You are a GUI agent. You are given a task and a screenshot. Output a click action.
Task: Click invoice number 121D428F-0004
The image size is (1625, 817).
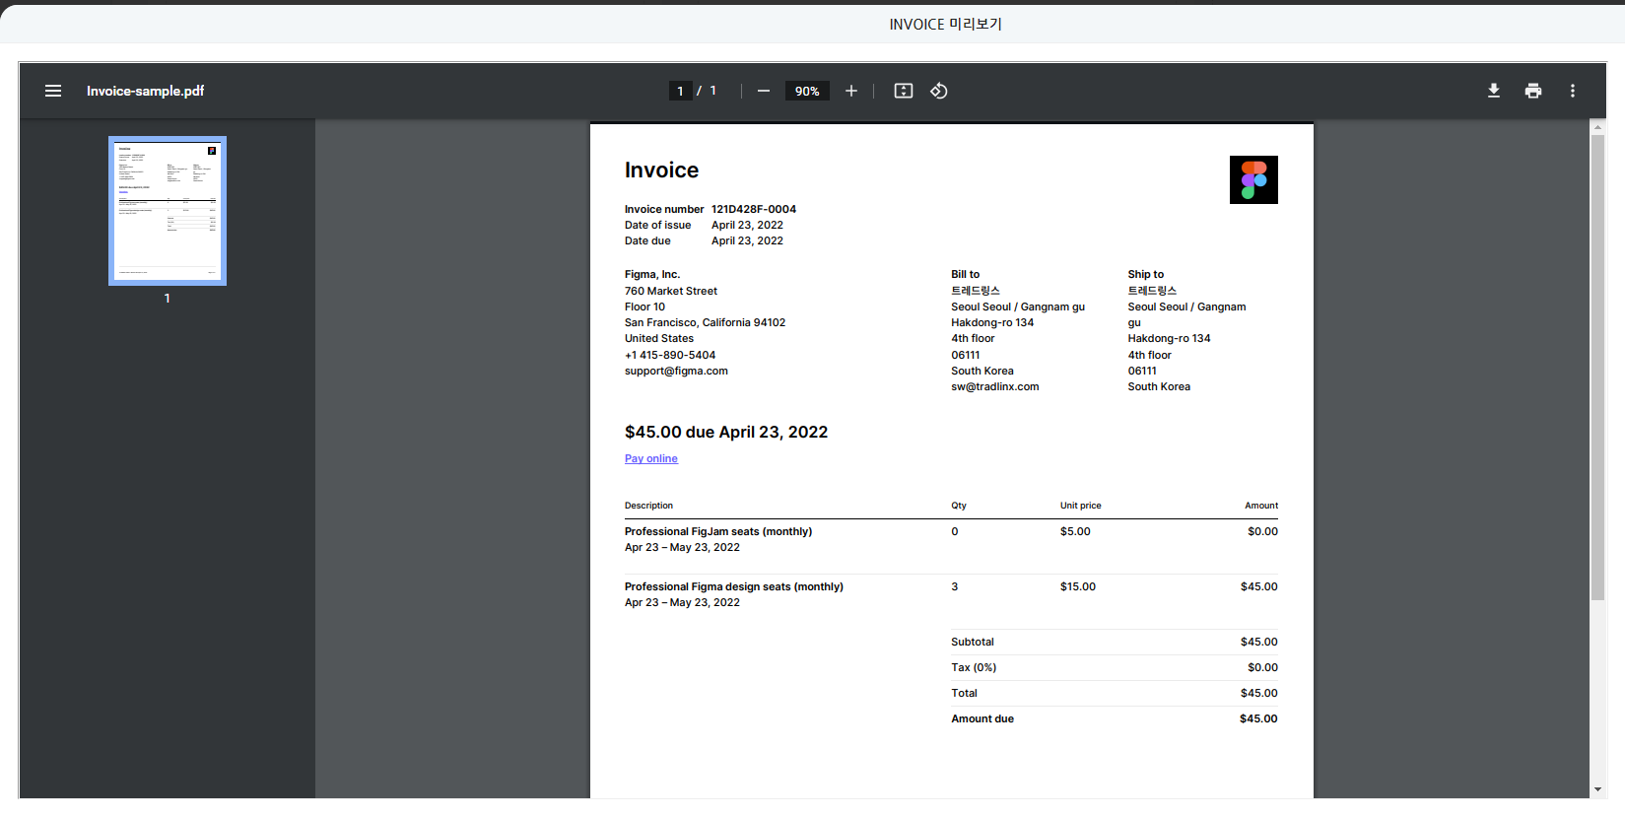(x=754, y=209)
